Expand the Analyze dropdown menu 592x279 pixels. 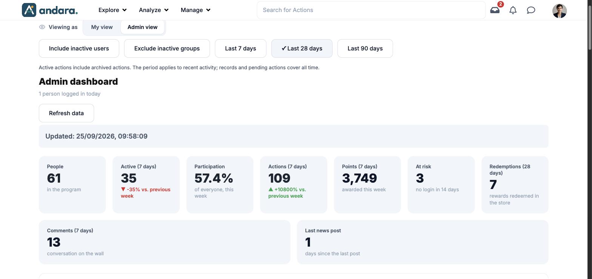(154, 10)
